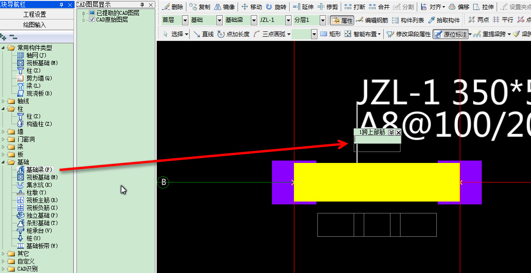Expand the CAD识别 folder
The image size is (531, 273).
3,269
